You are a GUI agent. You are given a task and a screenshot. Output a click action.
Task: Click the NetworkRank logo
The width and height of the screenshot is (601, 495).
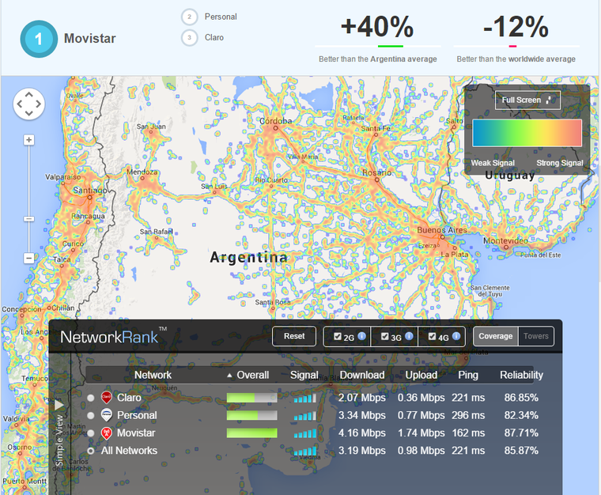pos(113,336)
